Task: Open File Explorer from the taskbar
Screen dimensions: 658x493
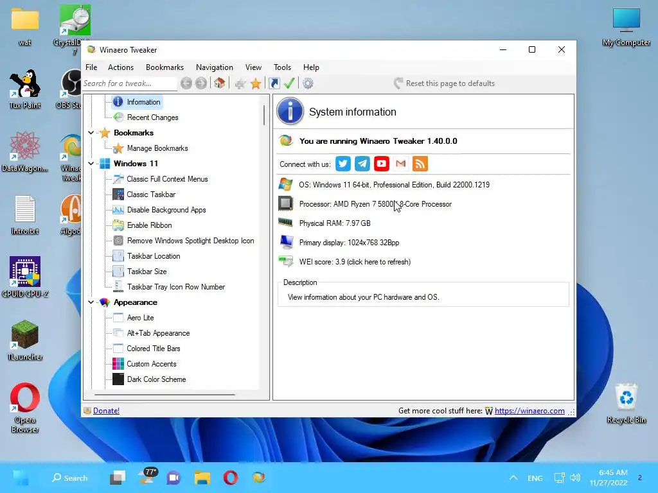Action: tap(202, 478)
